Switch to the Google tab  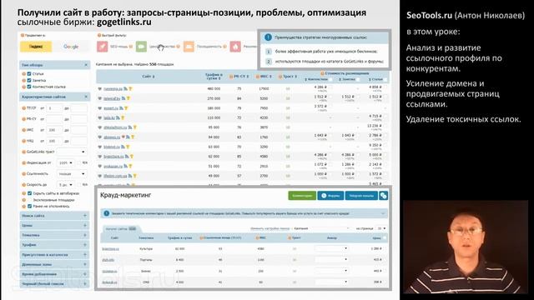click(71, 47)
